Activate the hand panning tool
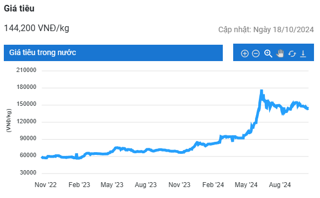The image size is (320, 198). (280, 53)
